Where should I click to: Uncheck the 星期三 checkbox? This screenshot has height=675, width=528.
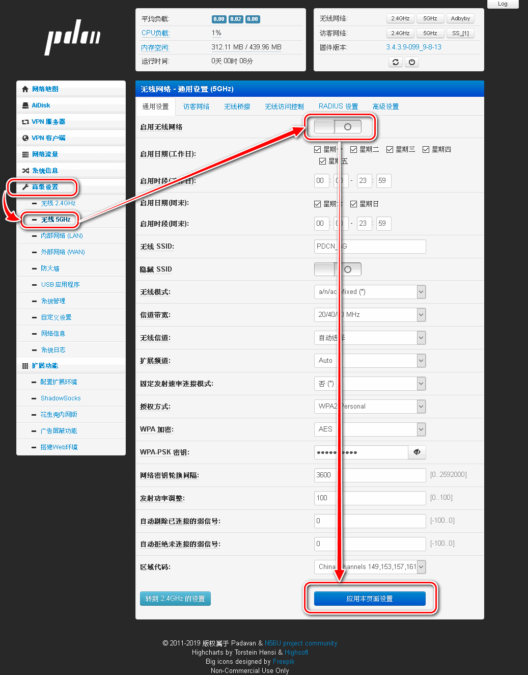click(390, 149)
